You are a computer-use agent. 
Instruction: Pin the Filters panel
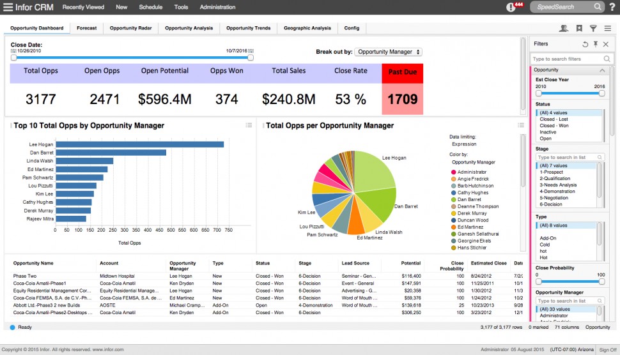[x=596, y=44]
